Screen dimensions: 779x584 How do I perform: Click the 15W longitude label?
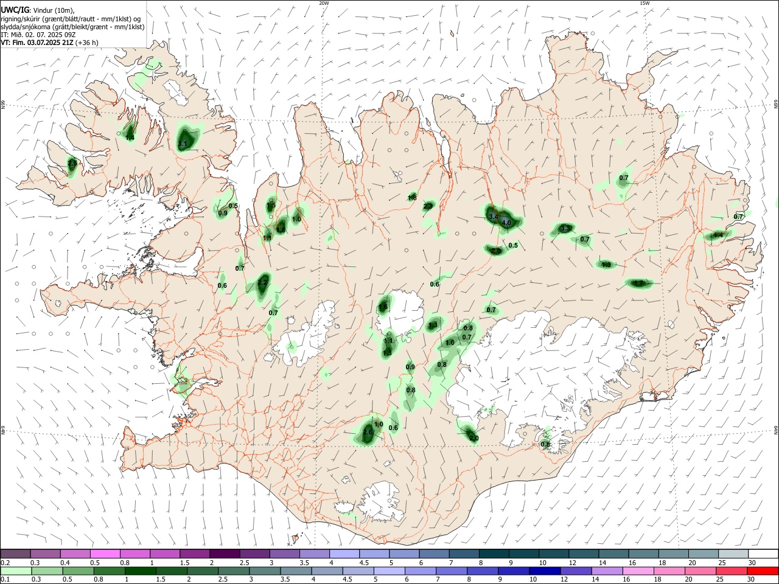645,3
